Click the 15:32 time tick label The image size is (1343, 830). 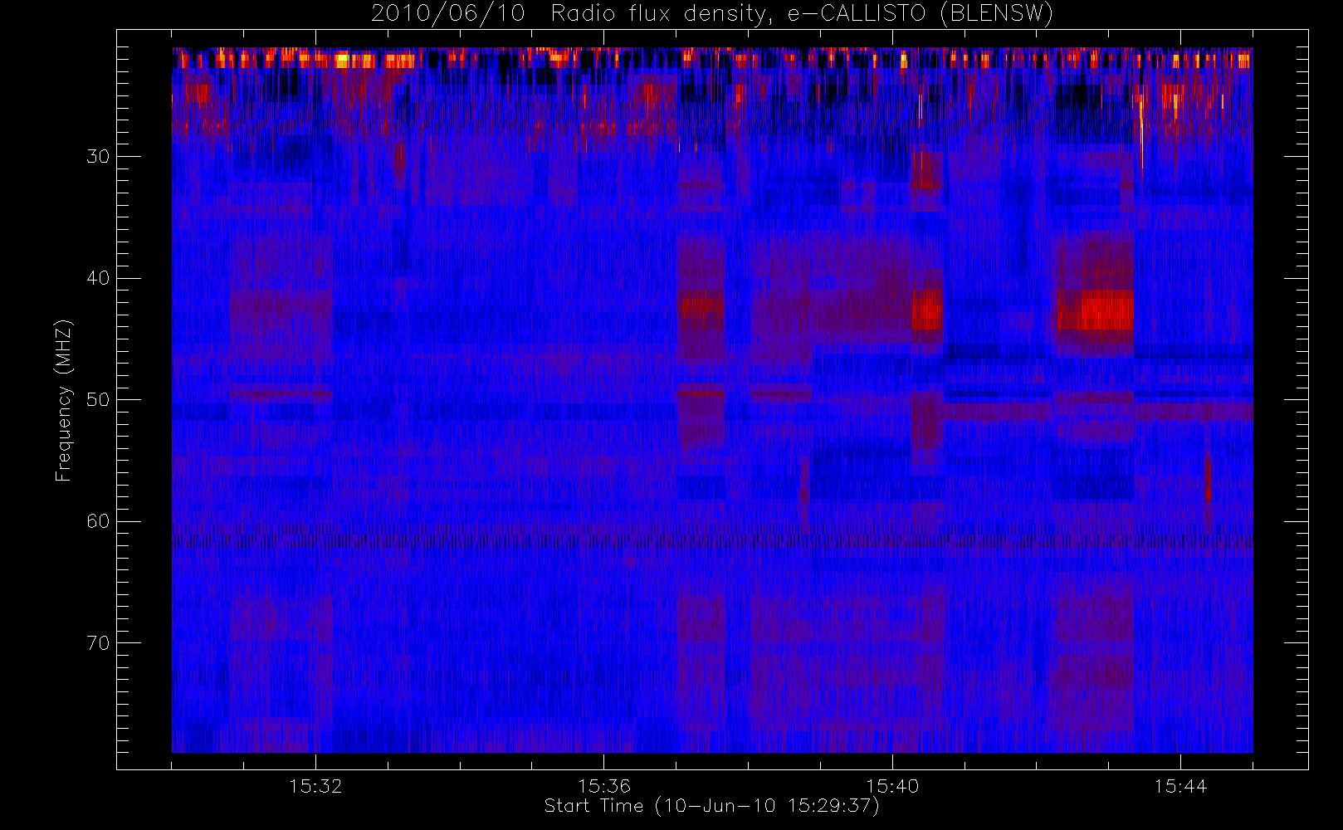tap(315, 786)
